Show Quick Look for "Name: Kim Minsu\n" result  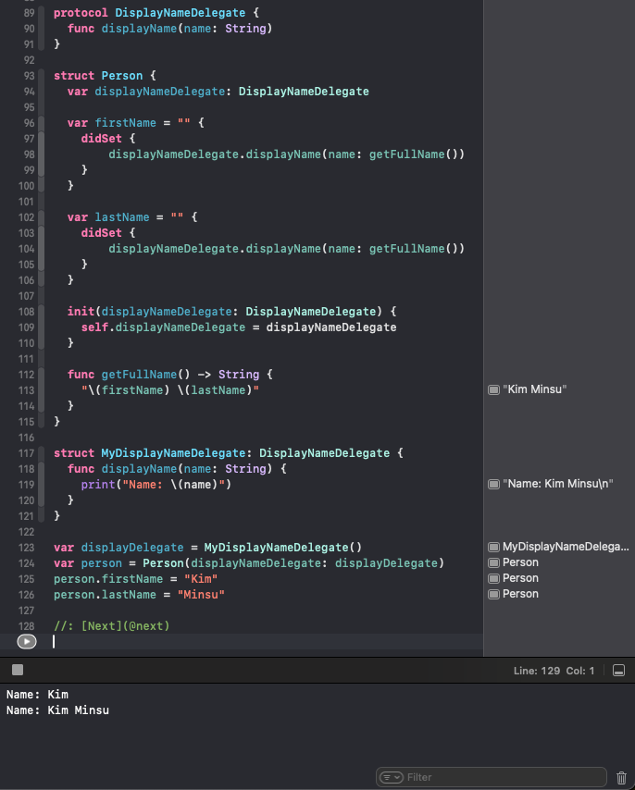tap(493, 484)
